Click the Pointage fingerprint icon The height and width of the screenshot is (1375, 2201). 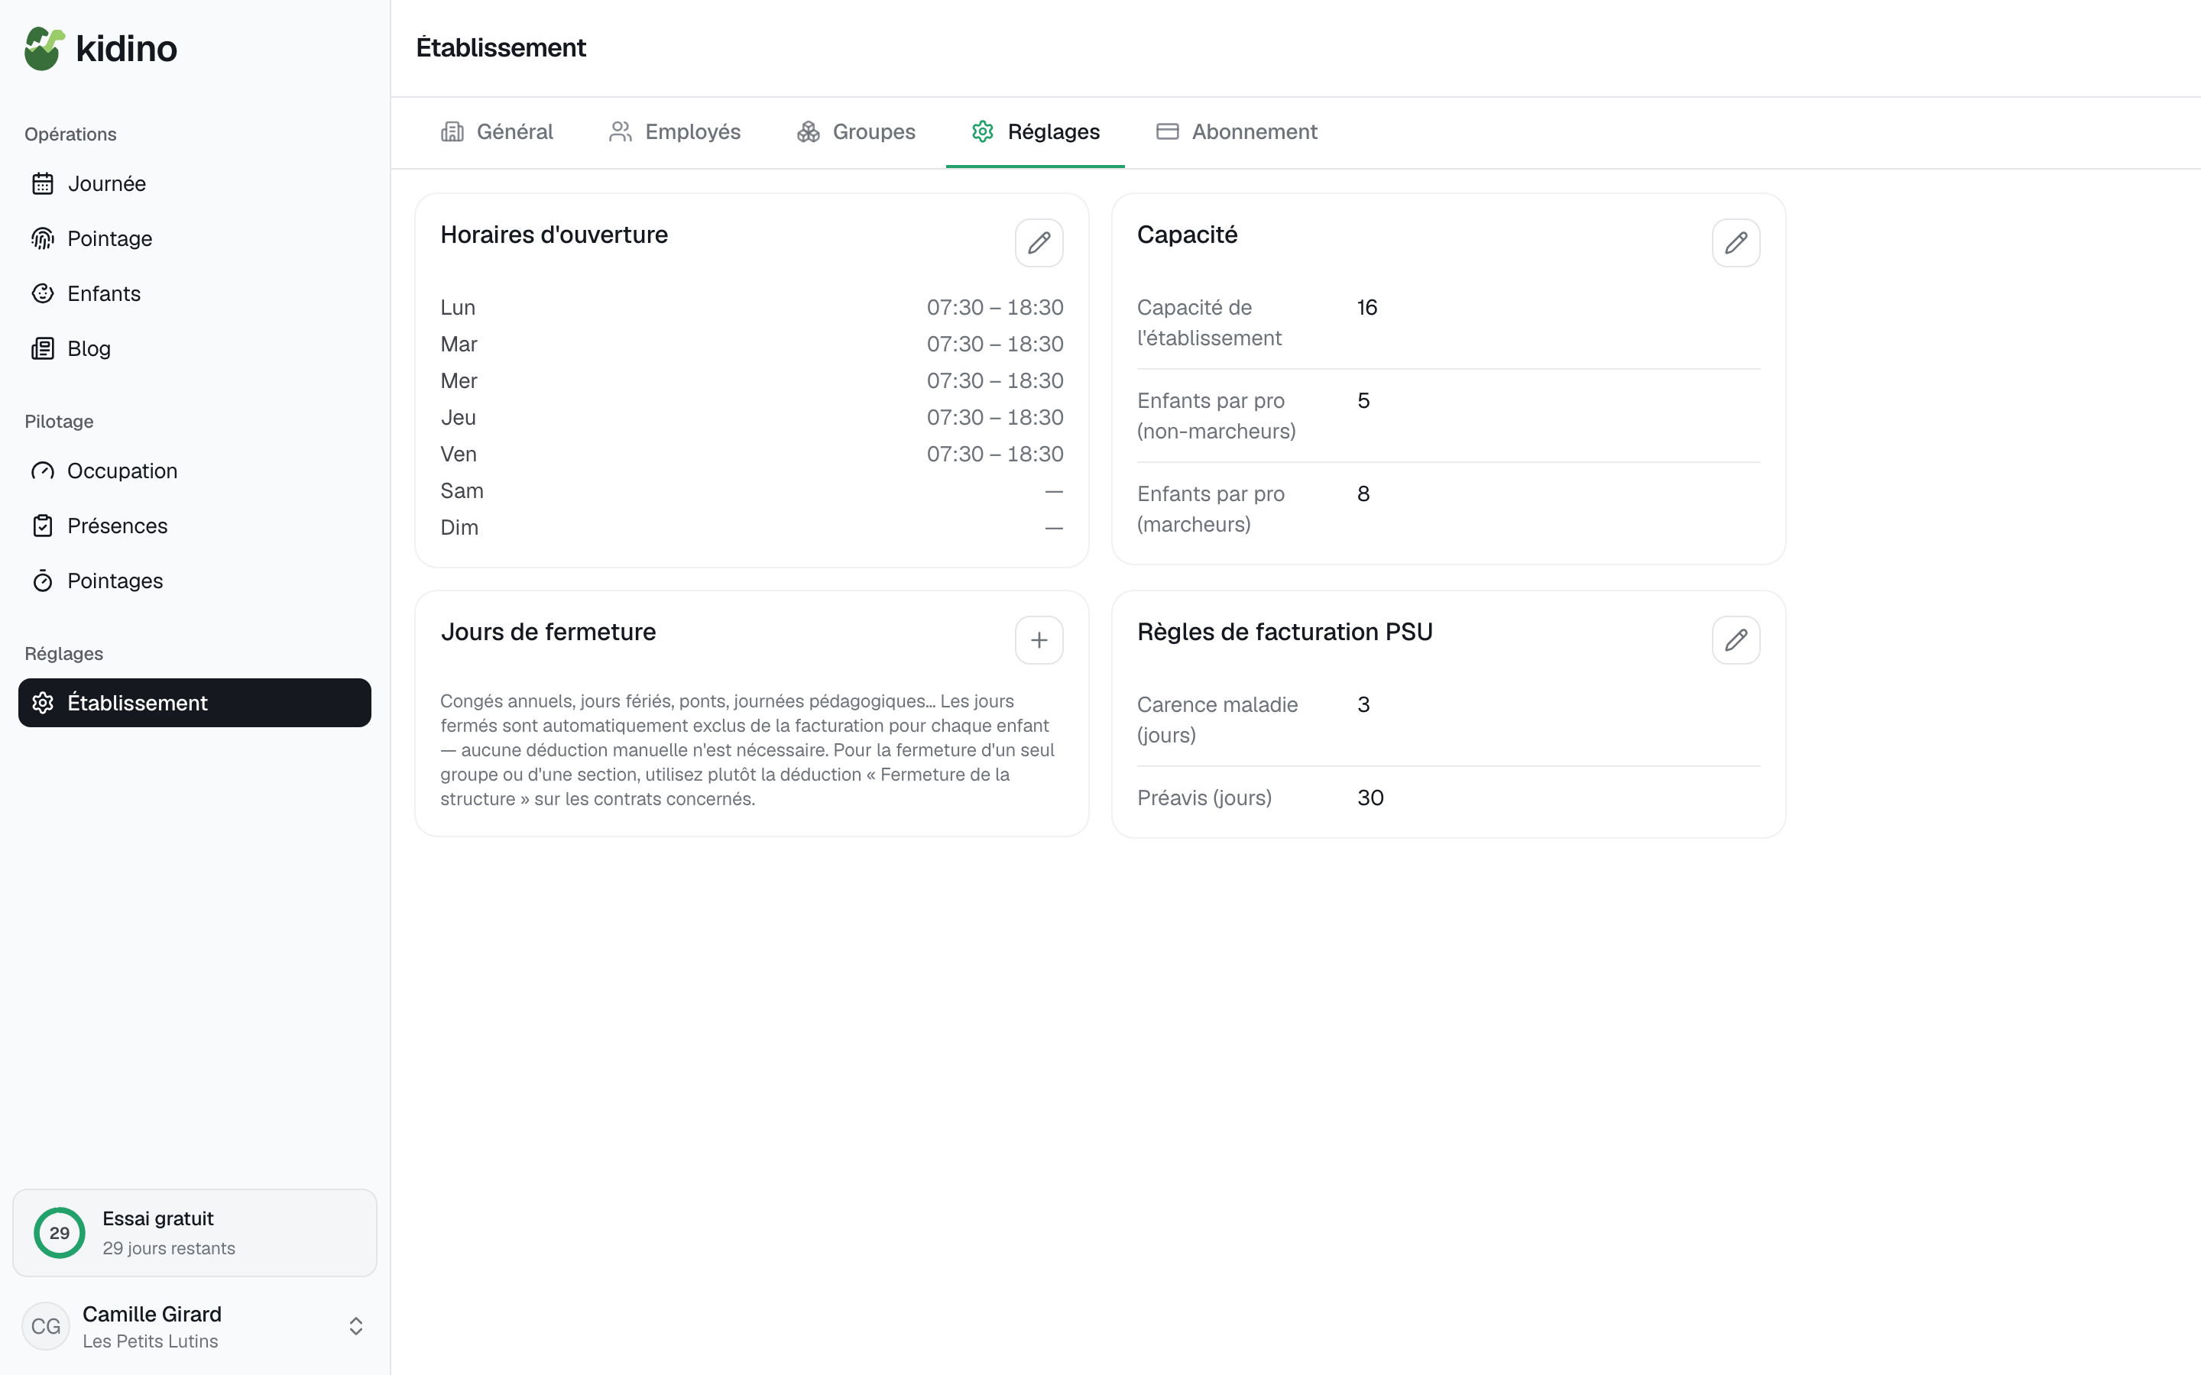[43, 238]
